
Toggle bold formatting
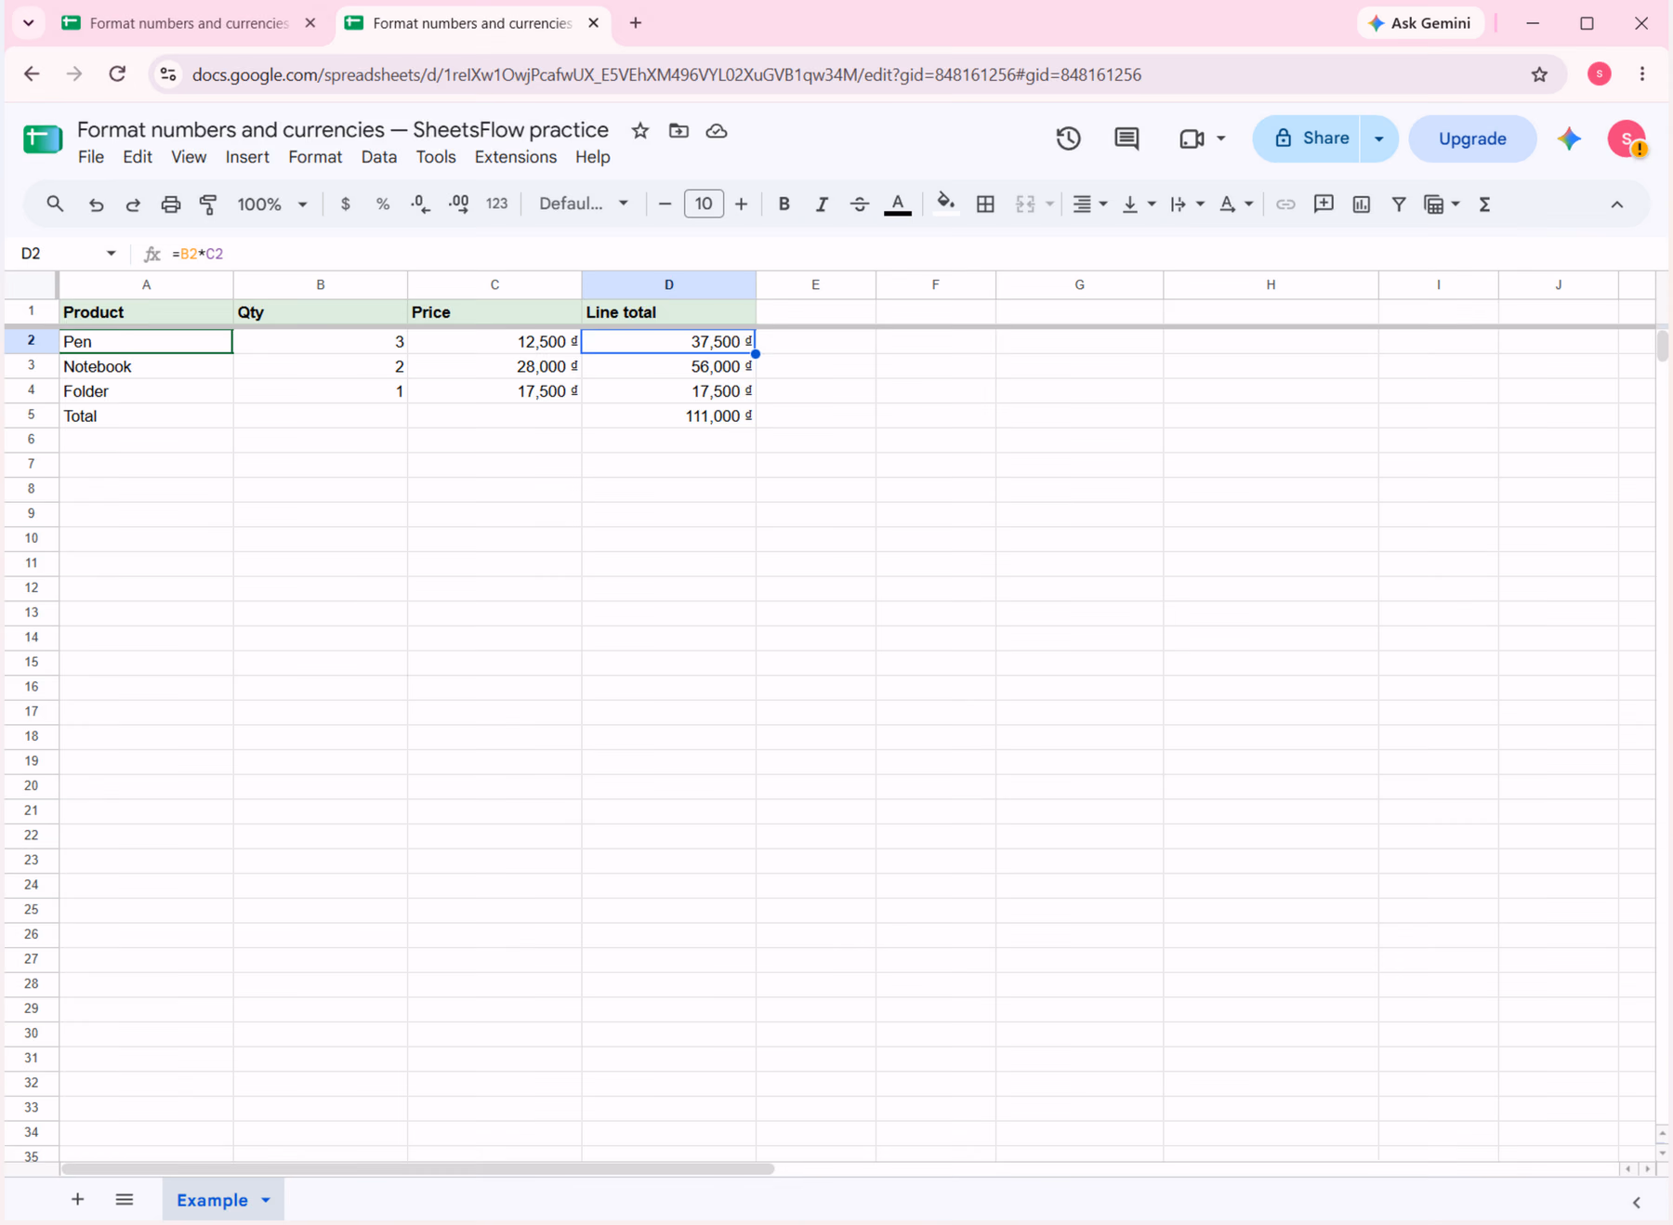tap(784, 204)
